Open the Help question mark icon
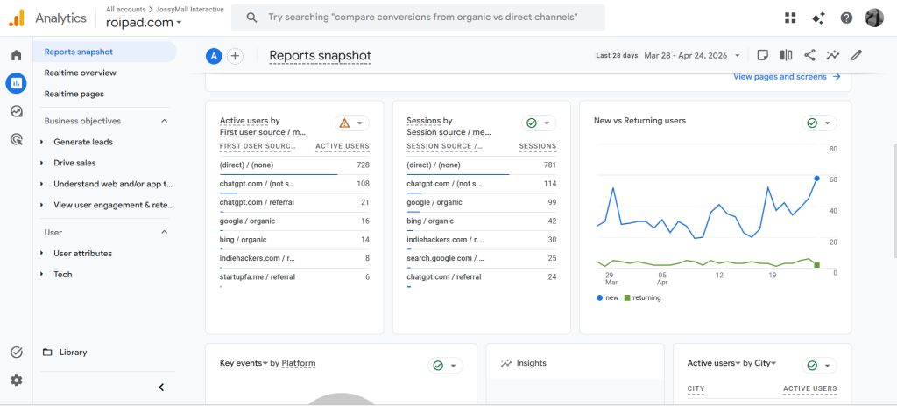Screen dimensions: 897x406 point(846,18)
